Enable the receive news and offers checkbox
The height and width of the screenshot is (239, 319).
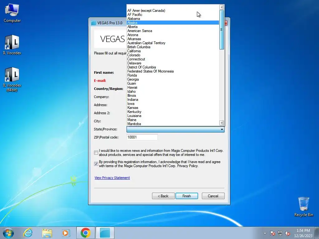[x=96, y=152]
